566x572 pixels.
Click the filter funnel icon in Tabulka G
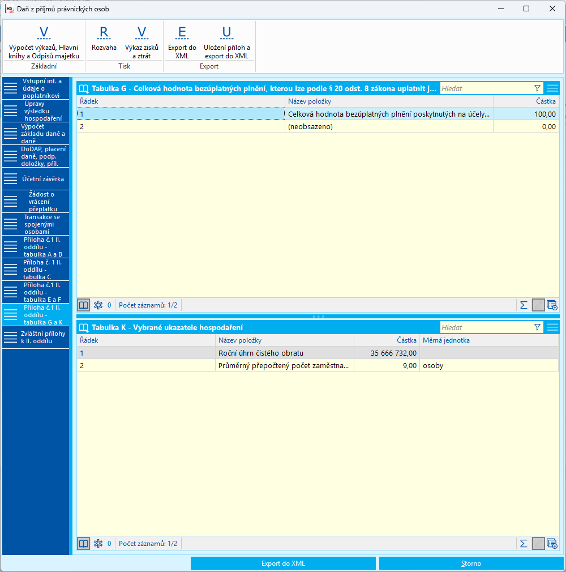tap(537, 88)
